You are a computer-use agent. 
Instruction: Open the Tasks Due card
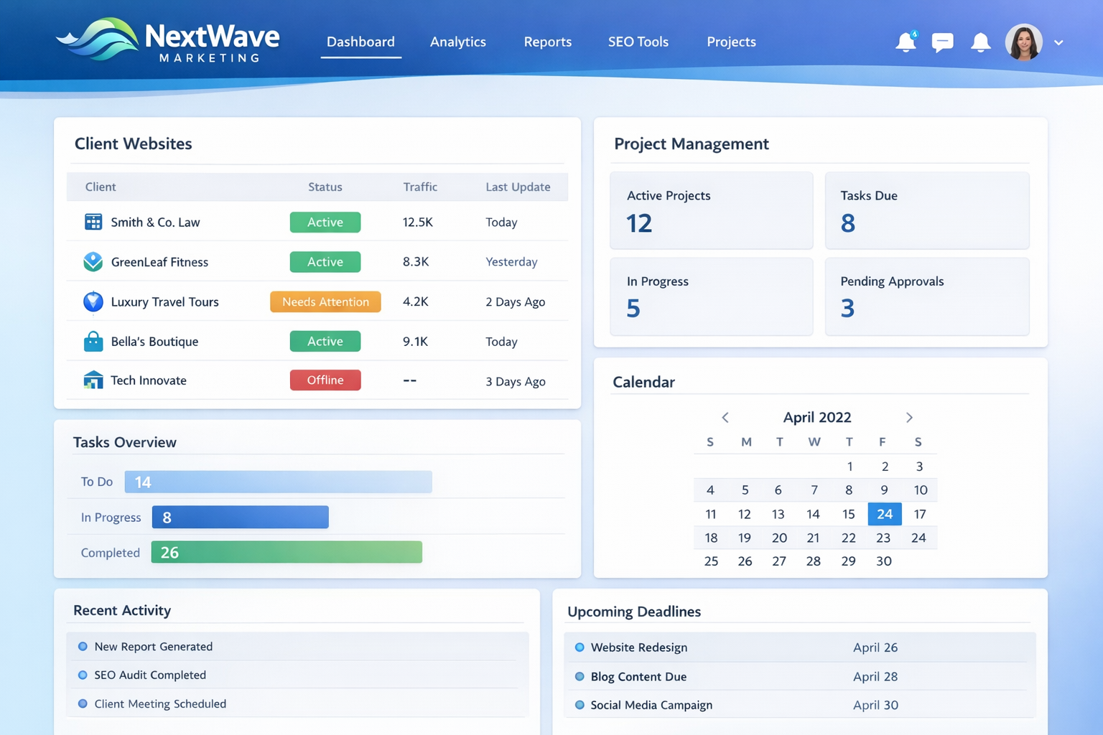coord(927,210)
